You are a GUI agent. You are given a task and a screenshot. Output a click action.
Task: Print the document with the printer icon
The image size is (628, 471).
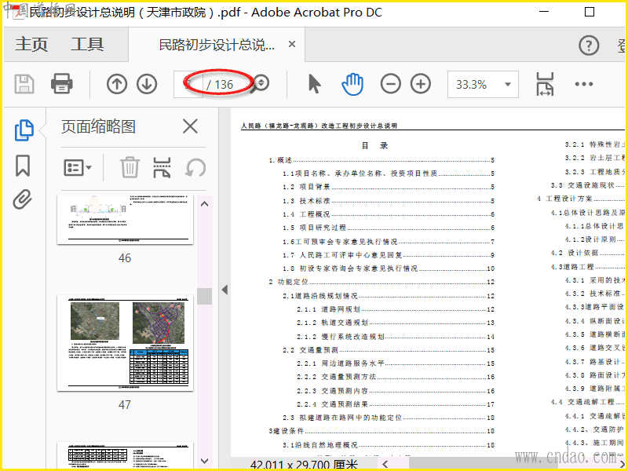click(x=62, y=84)
